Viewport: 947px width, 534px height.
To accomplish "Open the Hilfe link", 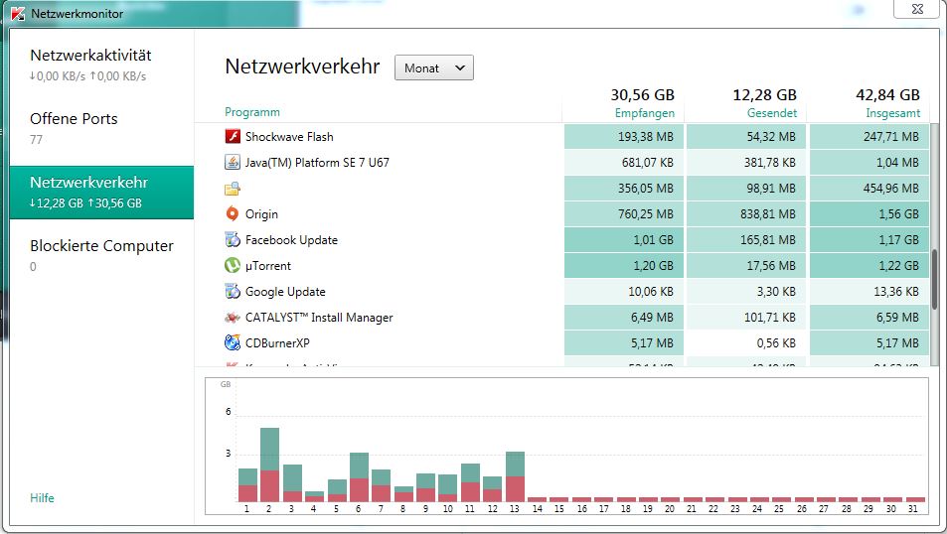I will [42, 498].
